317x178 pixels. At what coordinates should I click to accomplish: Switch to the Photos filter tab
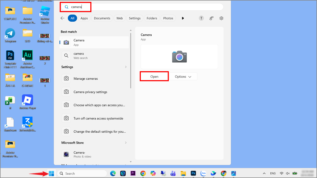[168, 18]
